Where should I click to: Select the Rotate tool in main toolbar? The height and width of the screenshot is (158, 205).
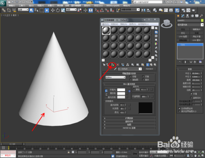tap(58, 10)
